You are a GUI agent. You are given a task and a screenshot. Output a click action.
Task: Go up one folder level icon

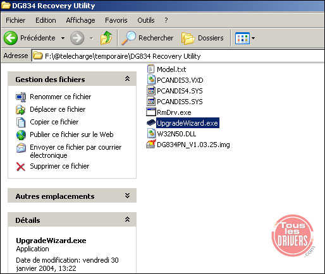pyautogui.click(x=106, y=38)
